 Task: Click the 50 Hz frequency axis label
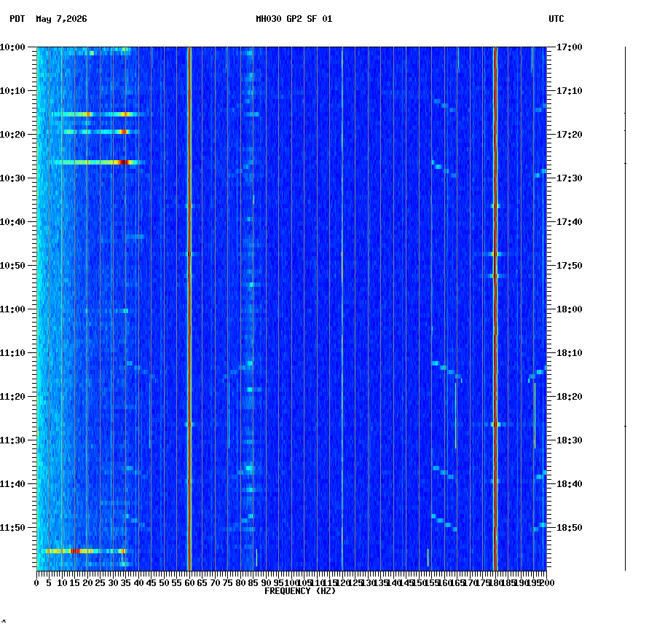(x=165, y=583)
